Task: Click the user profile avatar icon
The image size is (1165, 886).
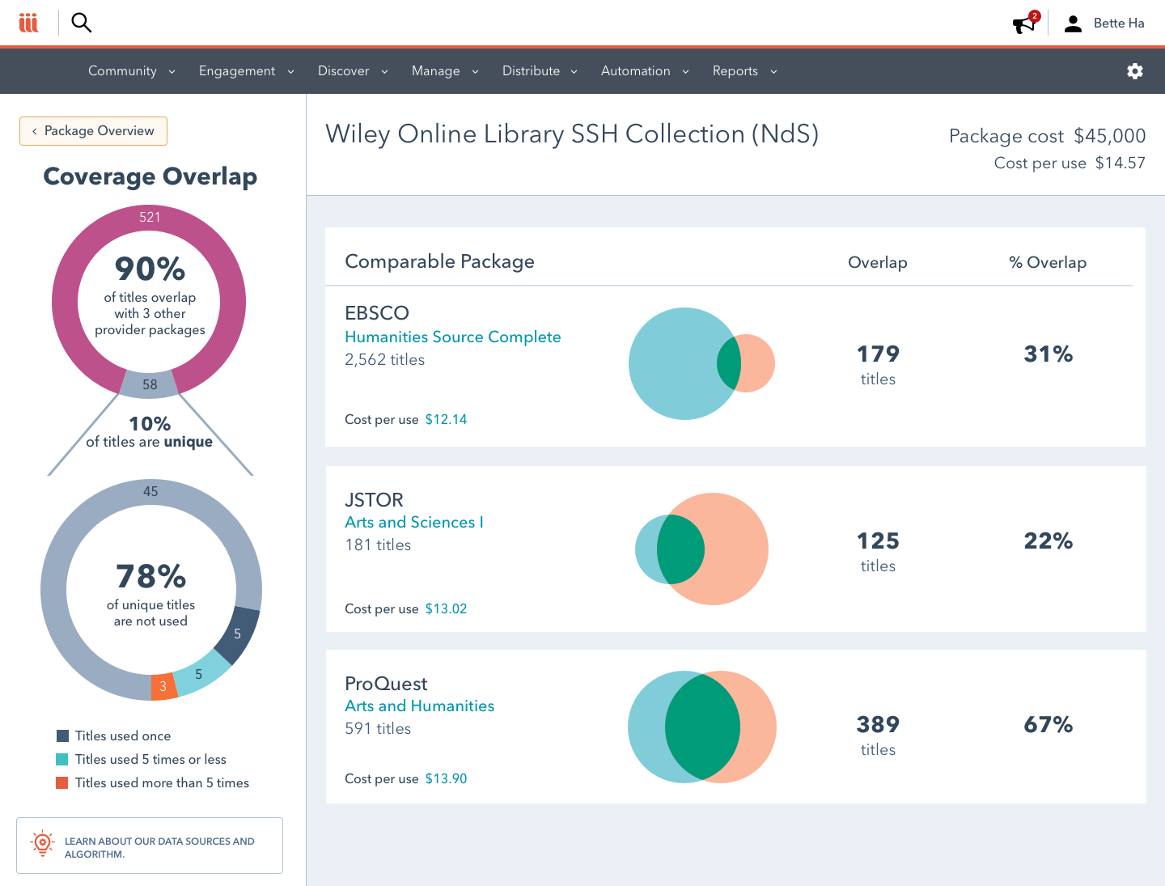Action: tap(1073, 23)
